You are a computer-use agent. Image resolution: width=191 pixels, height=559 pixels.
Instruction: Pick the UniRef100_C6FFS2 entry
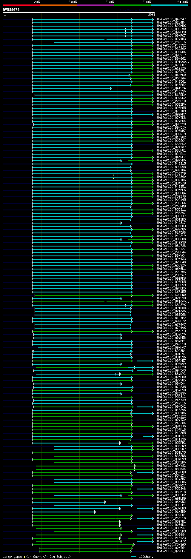point(171,144)
